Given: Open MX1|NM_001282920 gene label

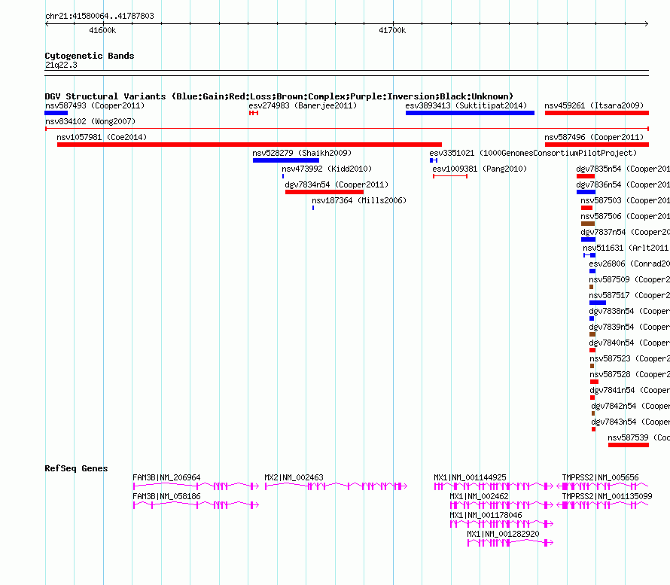Looking at the screenshot, I should pyautogui.click(x=503, y=534).
